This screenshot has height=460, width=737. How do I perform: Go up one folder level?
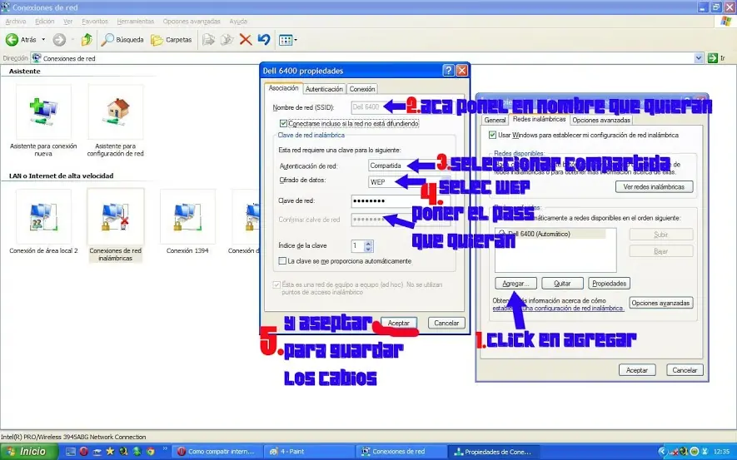pos(87,40)
